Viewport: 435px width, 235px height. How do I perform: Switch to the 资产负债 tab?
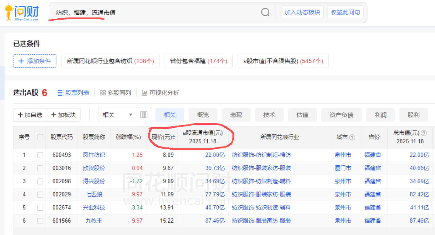[x=341, y=115]
